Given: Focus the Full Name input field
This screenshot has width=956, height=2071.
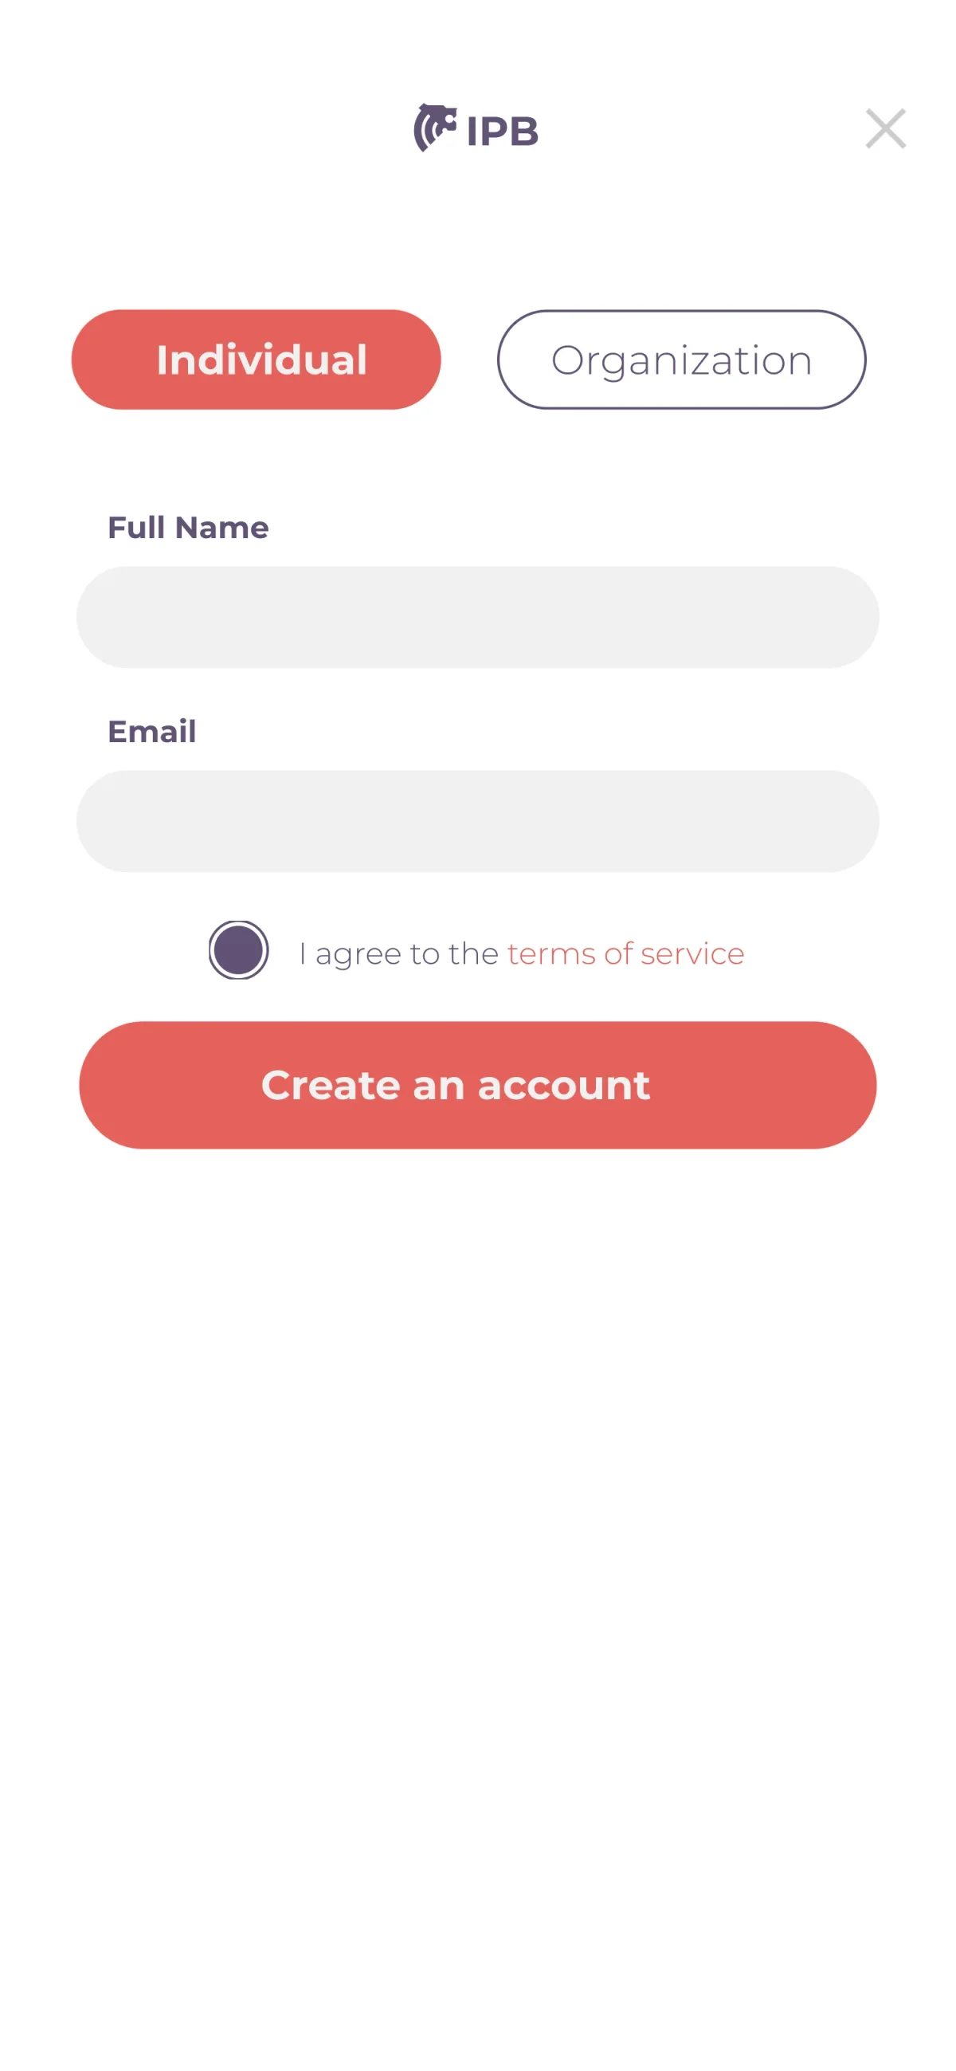Looking at the screenshot, I should pos(477,618).
